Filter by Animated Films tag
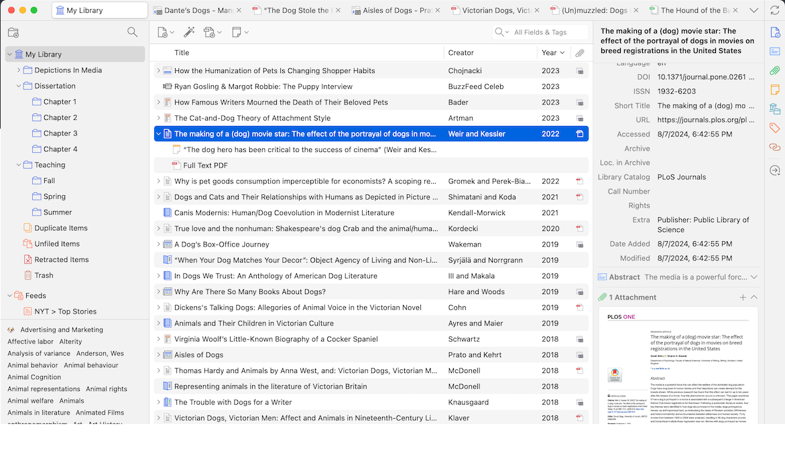This screenshot has height=473, width=785. (x=100, y=413)
